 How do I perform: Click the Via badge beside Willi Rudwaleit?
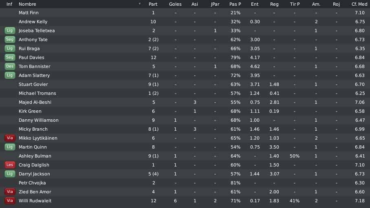pos(10,201)
